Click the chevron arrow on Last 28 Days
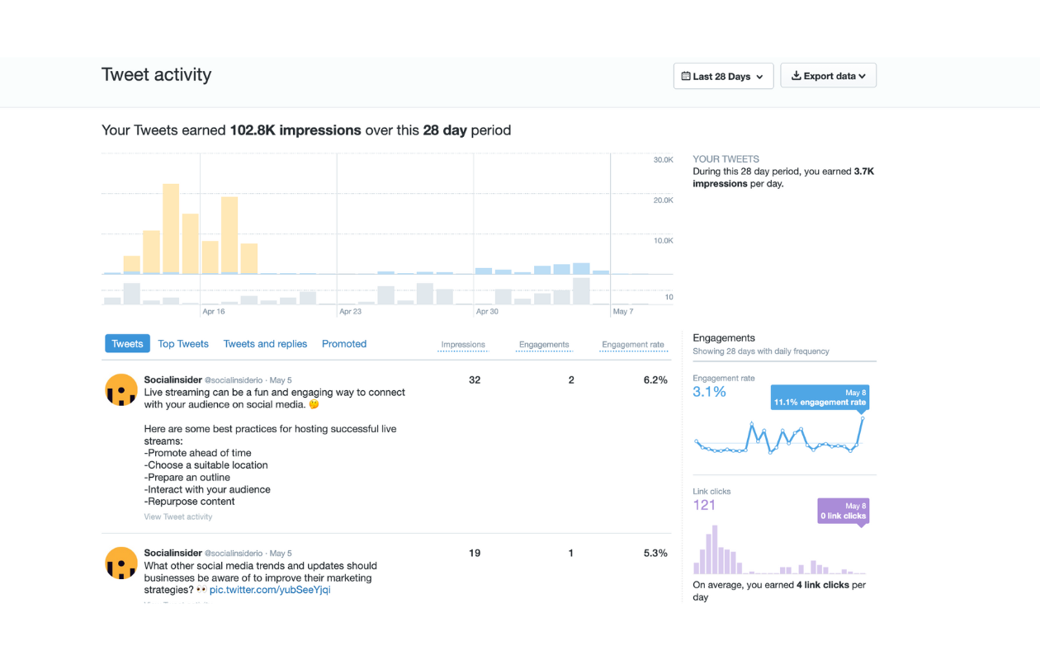This screenshot has width=1040, height=660. click(760, 77)
